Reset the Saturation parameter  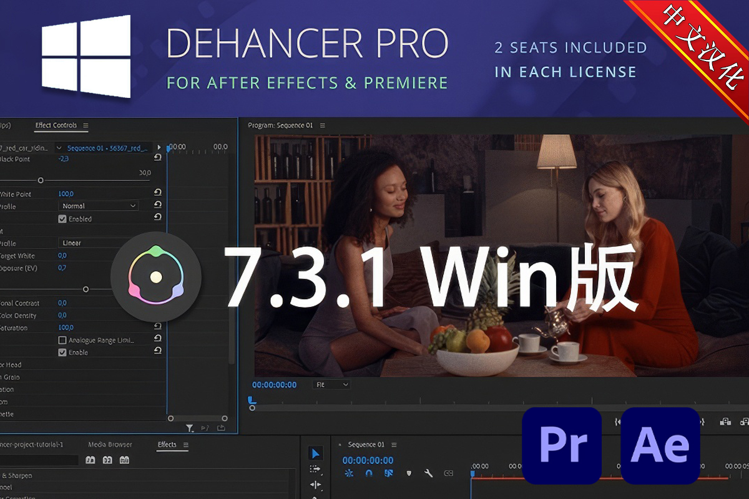tap(158, 327)
